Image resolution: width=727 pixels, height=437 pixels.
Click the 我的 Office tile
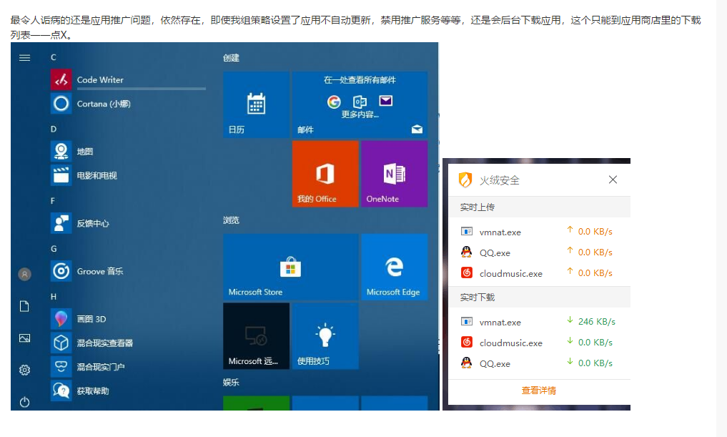(325, 174)
